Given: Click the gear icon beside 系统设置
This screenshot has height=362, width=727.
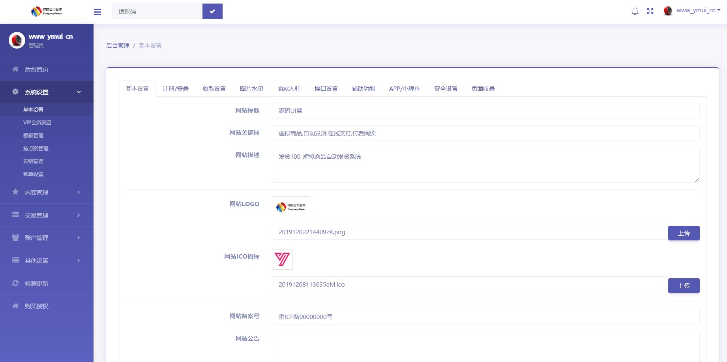Looking at the screenshot, I should pyautogui.click(x=15, y=92).
